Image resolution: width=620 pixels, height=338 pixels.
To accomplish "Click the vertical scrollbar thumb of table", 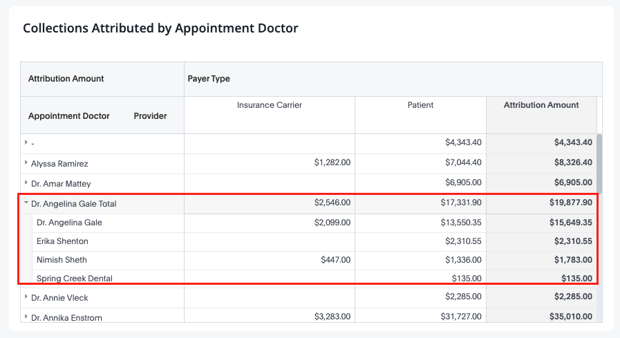I will 599,164.
